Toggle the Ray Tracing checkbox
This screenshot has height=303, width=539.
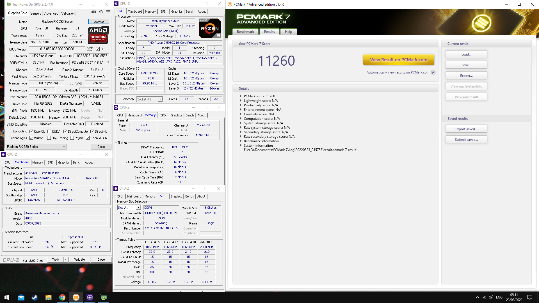pyautogui.click(x=49, y=138)
